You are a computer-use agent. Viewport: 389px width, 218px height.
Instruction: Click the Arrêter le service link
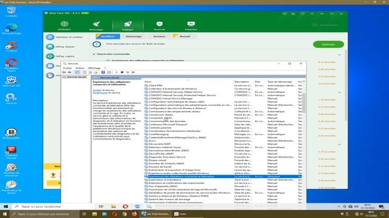tap(97, 90)
